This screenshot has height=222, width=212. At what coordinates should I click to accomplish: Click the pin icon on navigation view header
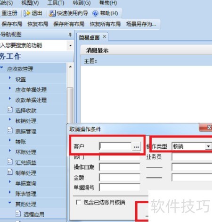pyautogui.click(x=70, y=34)
